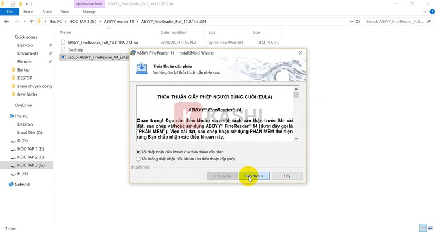The width and height of the screenshot is (436, 232).
Task: Click the Hủy cancel button
Action: pyautogui.click(x=287, y=176)
